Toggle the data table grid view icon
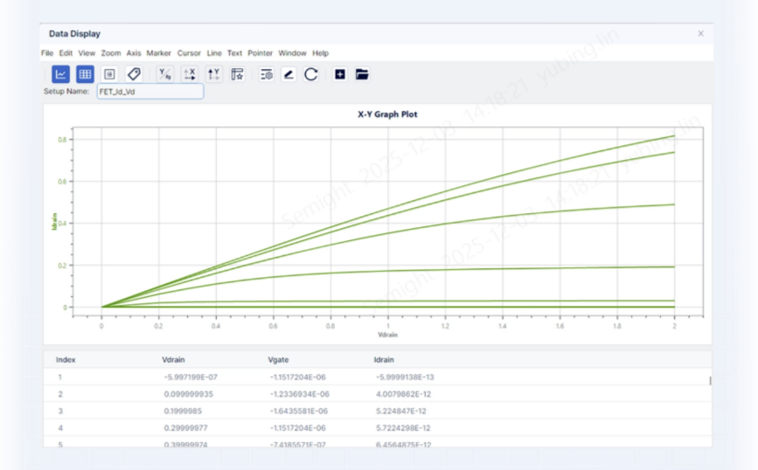This screenshot has height=470, width=758. 85,74
